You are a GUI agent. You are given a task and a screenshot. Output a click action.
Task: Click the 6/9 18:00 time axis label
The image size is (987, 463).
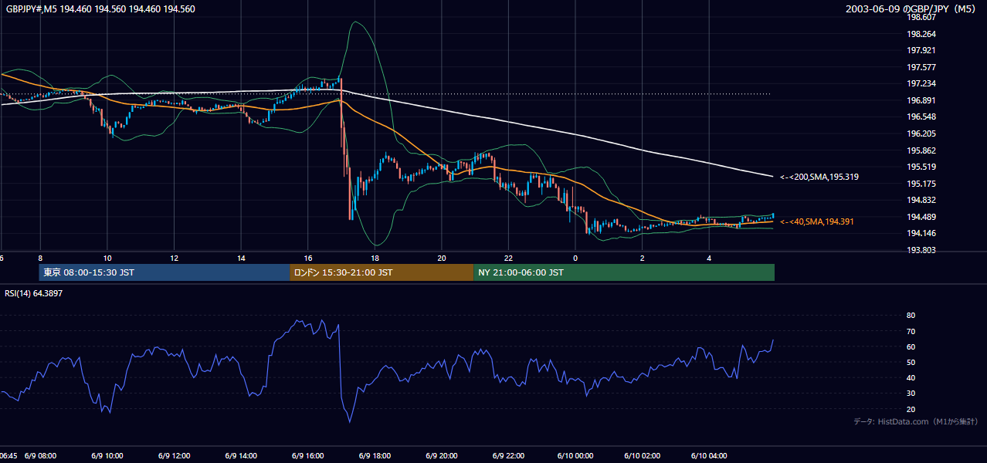[375, 455]
